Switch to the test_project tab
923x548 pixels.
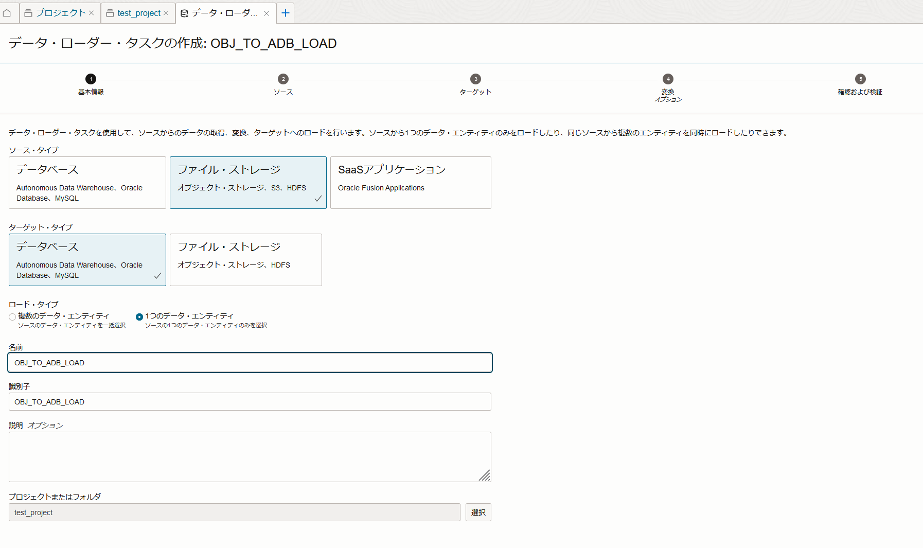[138, 13]
